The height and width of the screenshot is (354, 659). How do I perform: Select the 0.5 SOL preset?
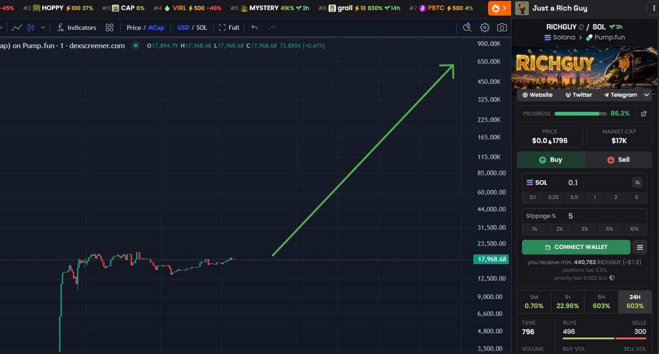click(x=574, y=197)
